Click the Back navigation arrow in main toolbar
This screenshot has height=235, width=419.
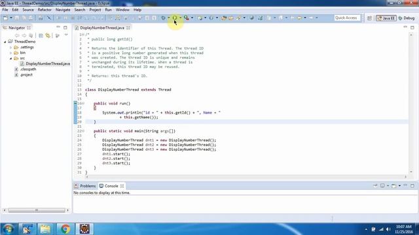click(299, 18)
